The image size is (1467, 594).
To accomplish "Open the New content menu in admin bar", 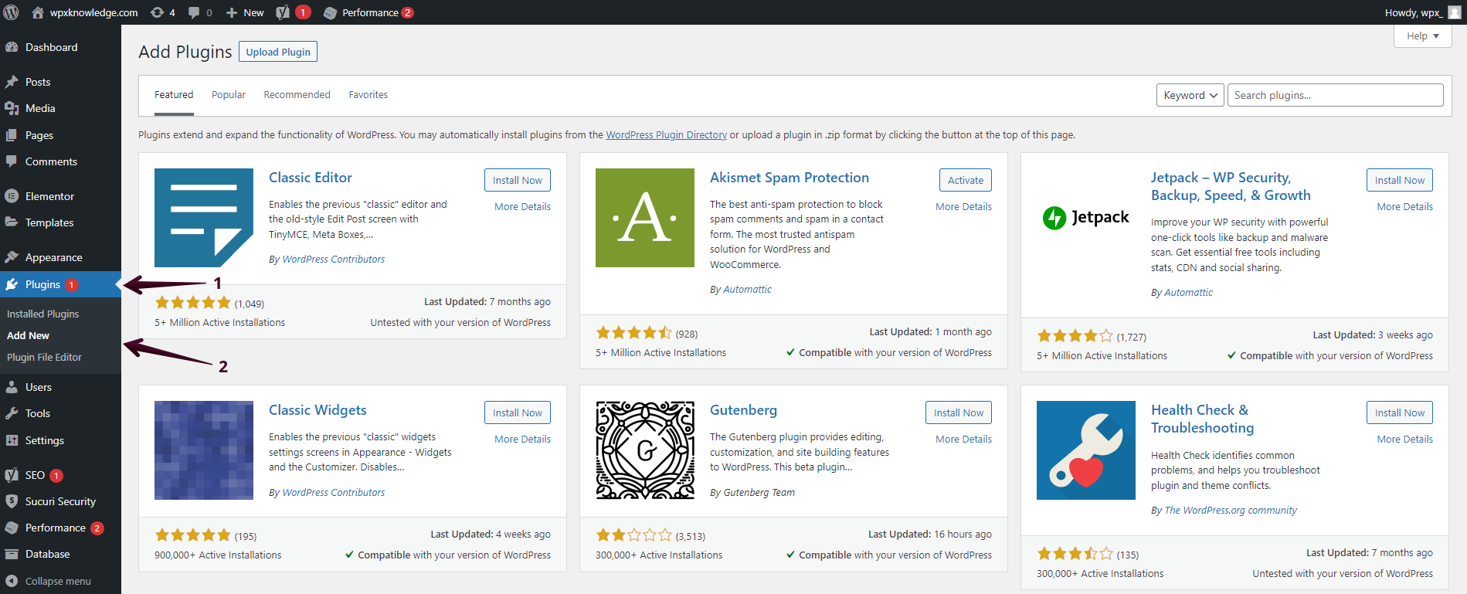I will pos(245,12).
